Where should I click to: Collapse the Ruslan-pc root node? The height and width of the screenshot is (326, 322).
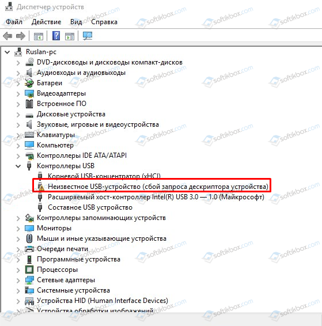7,52
